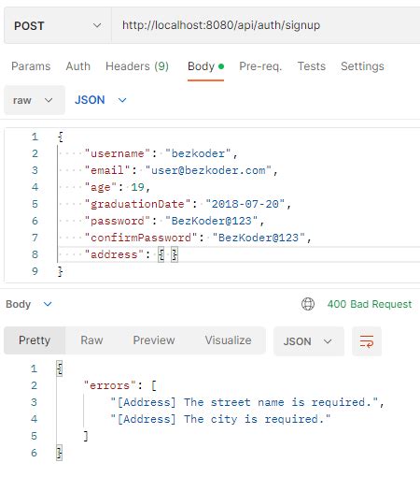Click the "bezkoder" value in request body
This screenshot has width=420, height=477.
click(198, 153)
